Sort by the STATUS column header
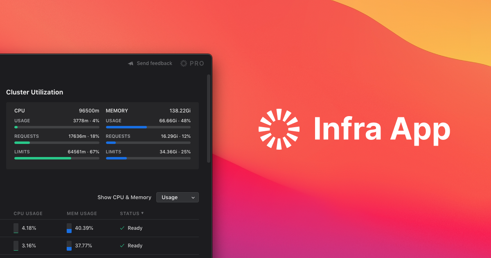Viewport: 491px width, 258px height. [x=132, y=213]
